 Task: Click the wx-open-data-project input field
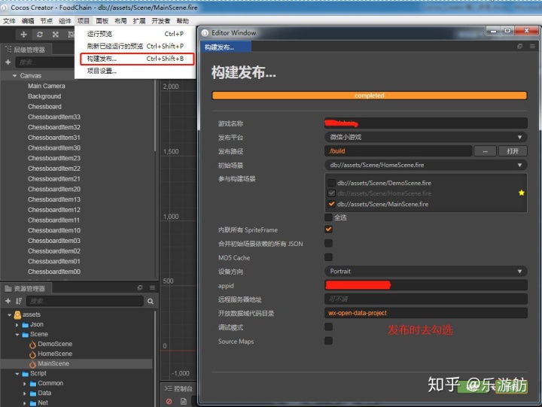point(426,313)
